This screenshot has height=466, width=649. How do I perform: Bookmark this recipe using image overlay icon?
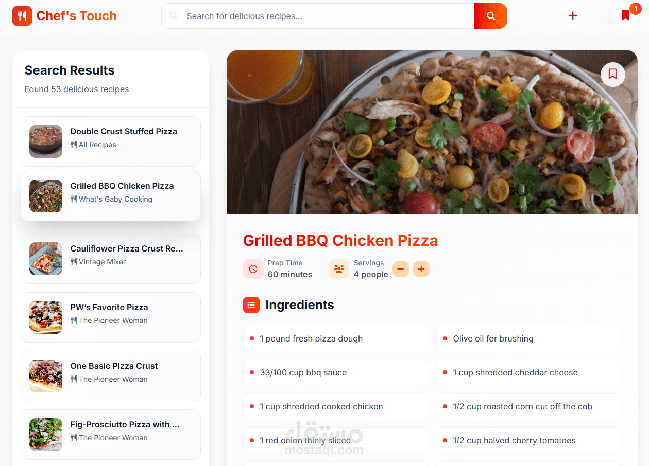(612, 74)
